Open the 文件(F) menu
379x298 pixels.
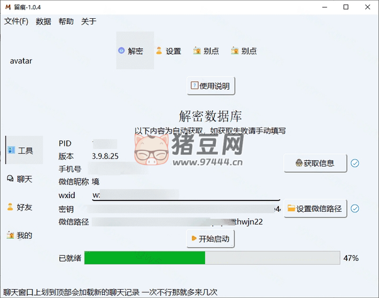16,21
